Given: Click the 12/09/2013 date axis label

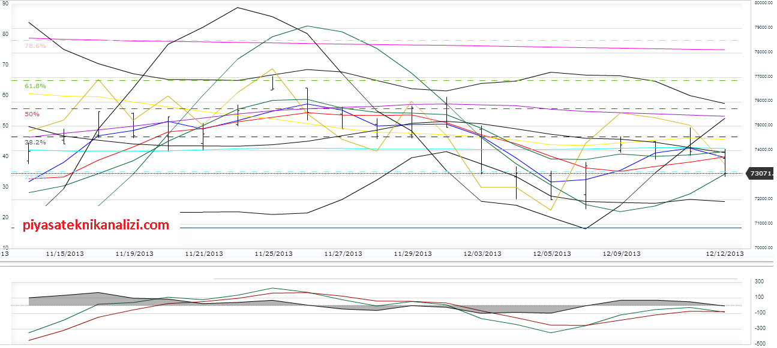Looking at the screenshot, I should click(x=622, y=253).
